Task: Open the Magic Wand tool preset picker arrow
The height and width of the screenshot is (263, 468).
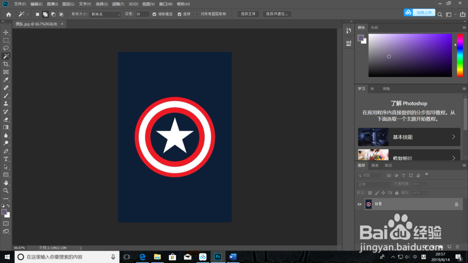Action: coord(28,14)
